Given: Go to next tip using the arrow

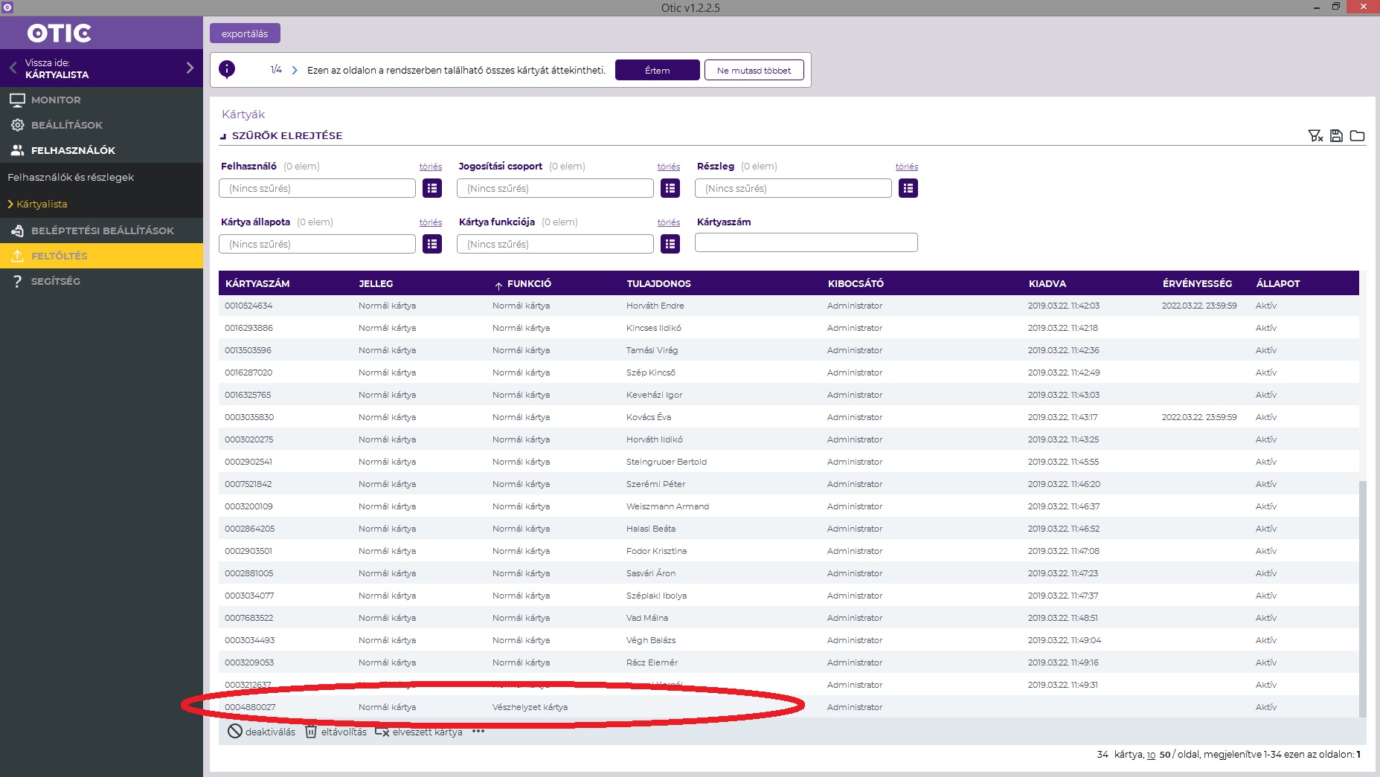Looking at the screenshot, I should pos(295,70).
